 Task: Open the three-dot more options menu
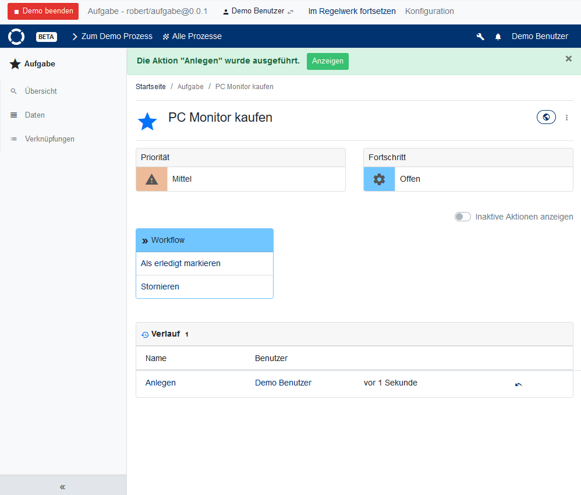tap(566, 118)
